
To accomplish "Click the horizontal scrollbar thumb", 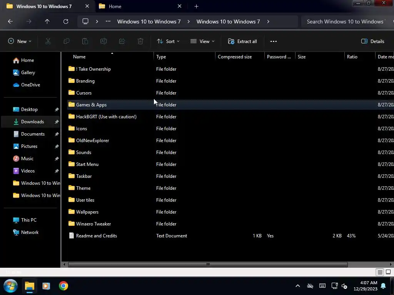I will tap(208, 264).
